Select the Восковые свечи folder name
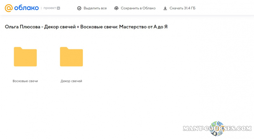This screenshot has height=139, width=254. [25, 81]
